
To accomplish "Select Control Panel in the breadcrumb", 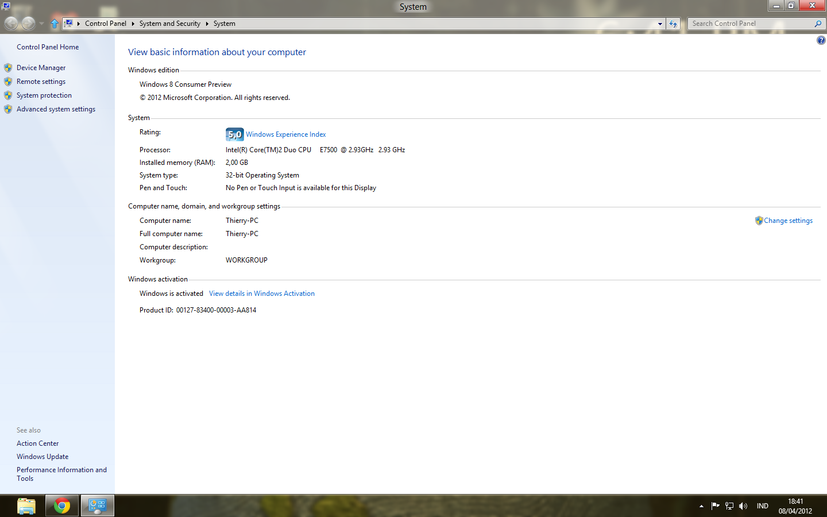I will click(106, 24).
